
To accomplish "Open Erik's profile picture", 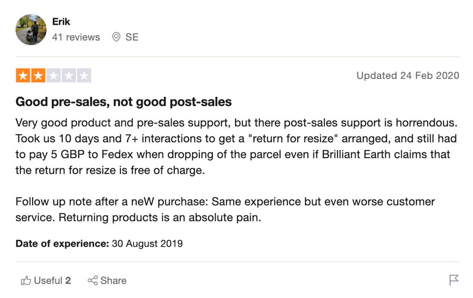I will click(x=31, y=29).
